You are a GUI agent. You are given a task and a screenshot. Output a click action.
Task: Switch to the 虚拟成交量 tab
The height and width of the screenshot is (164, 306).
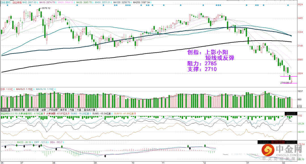tap(33, 110)
